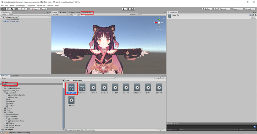Viewport: 257px width, 134px height.
Task: Select the combined Transform tool
Action: click(25, 9)
